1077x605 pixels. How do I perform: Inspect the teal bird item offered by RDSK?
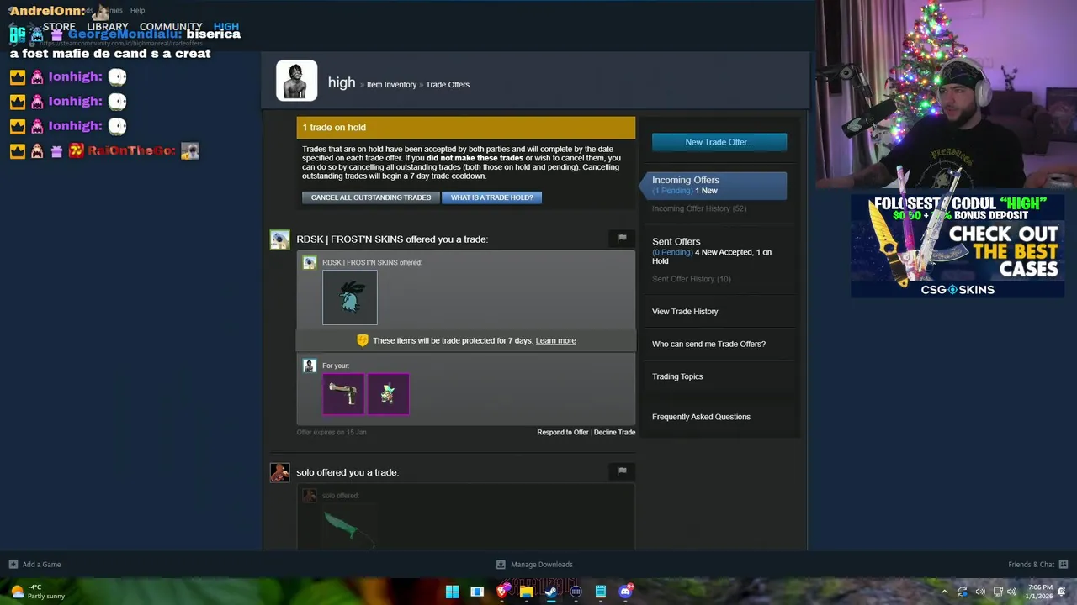(x=350, y=297)
